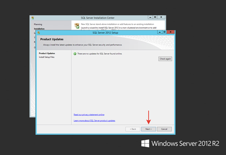Close the SQL Server 2012 Setup window
Screen dimensions: 226x155
tap(171, 32)
